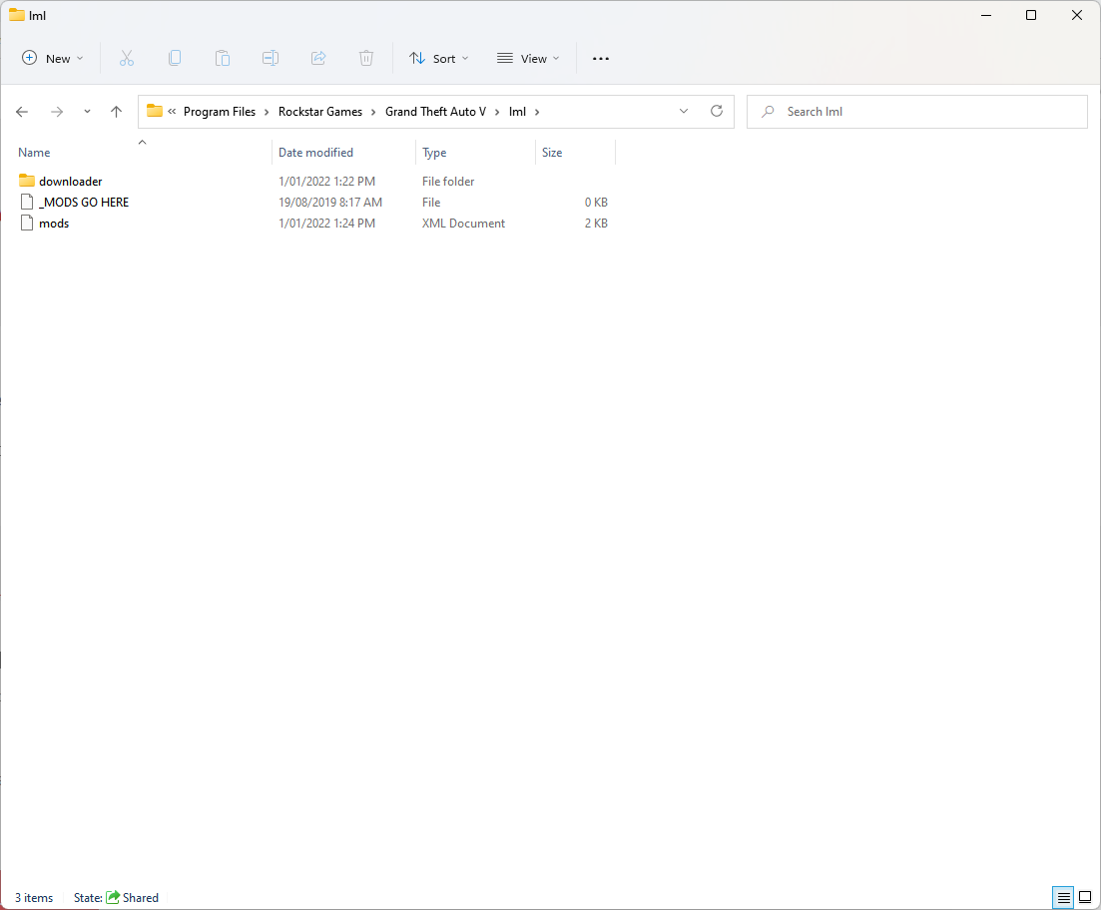Switch to large thumbnails view toggle
This screenshot has height=910, width=1101.
1085,897
